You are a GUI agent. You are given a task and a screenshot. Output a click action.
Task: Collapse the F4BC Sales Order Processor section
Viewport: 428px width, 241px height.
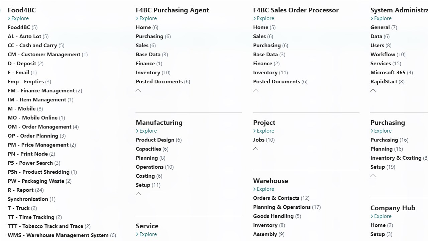pyautogui.click(x=256, y=90)
